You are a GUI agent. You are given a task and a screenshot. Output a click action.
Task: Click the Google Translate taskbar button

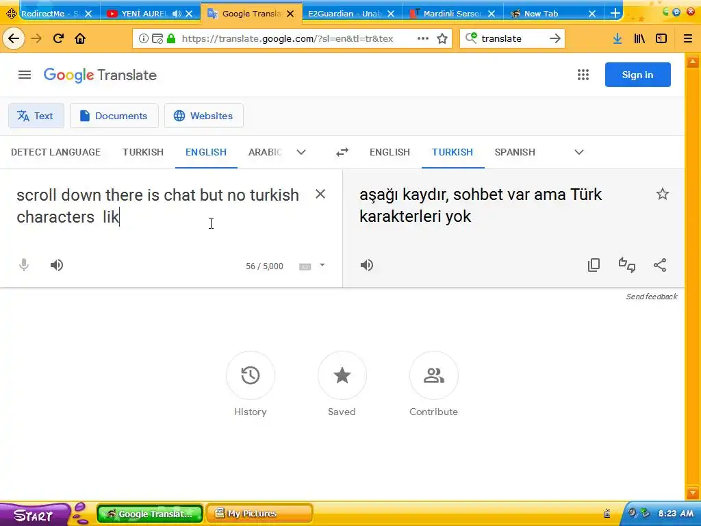tap(150, 514)
